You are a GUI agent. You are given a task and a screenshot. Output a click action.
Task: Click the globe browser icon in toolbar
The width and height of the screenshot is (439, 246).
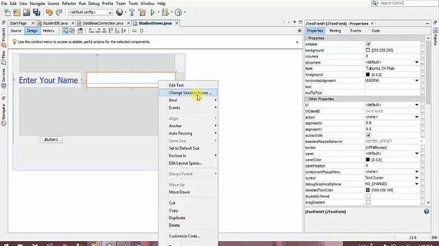coord(119,12)
